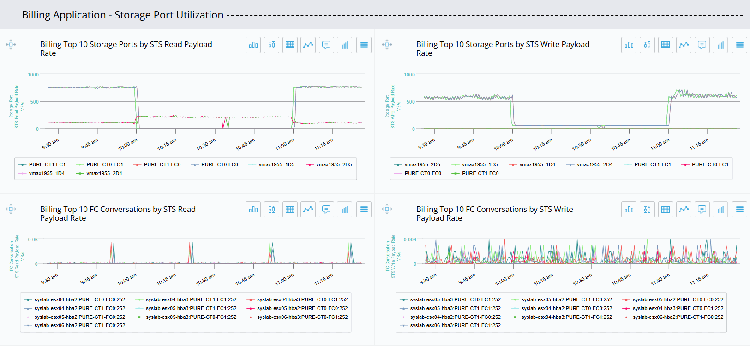The height and width of the screenshot is (346, 750).
Task: Toggle syslab-esx04-hba2:PURE-CT0-FC0:252 in FC Read legend
Action: pos(75,299)
